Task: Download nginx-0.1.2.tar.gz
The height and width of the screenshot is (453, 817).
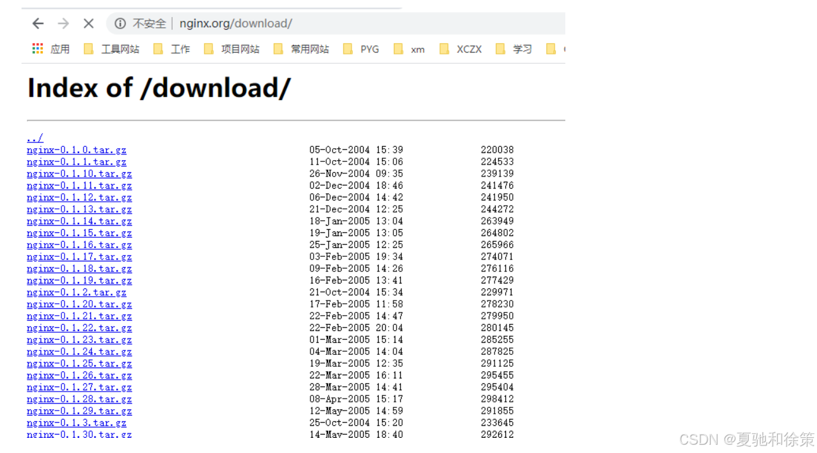Action: pos(77,292)
